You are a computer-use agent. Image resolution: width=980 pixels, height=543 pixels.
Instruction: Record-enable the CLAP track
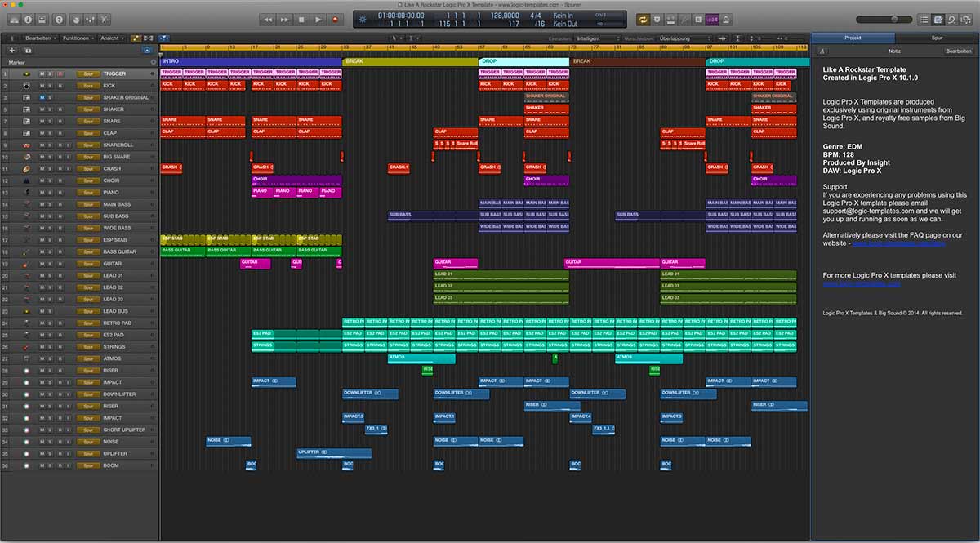tap(60, 133)
